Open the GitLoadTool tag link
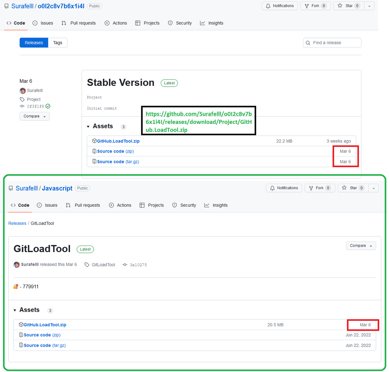 pyautogui.click(x=103, y=265)
